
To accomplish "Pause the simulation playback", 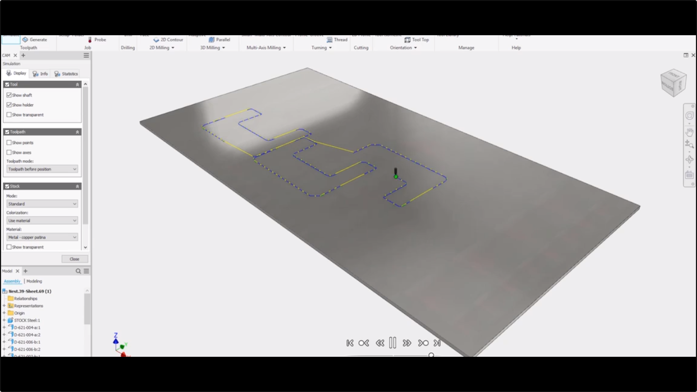I will tap(392, 342).
